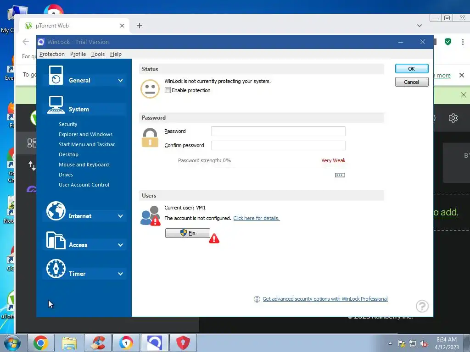Close the green uTorrent banner
This screenshot has height=352, width=470.
pyautogui.click(x=464, y=95)
